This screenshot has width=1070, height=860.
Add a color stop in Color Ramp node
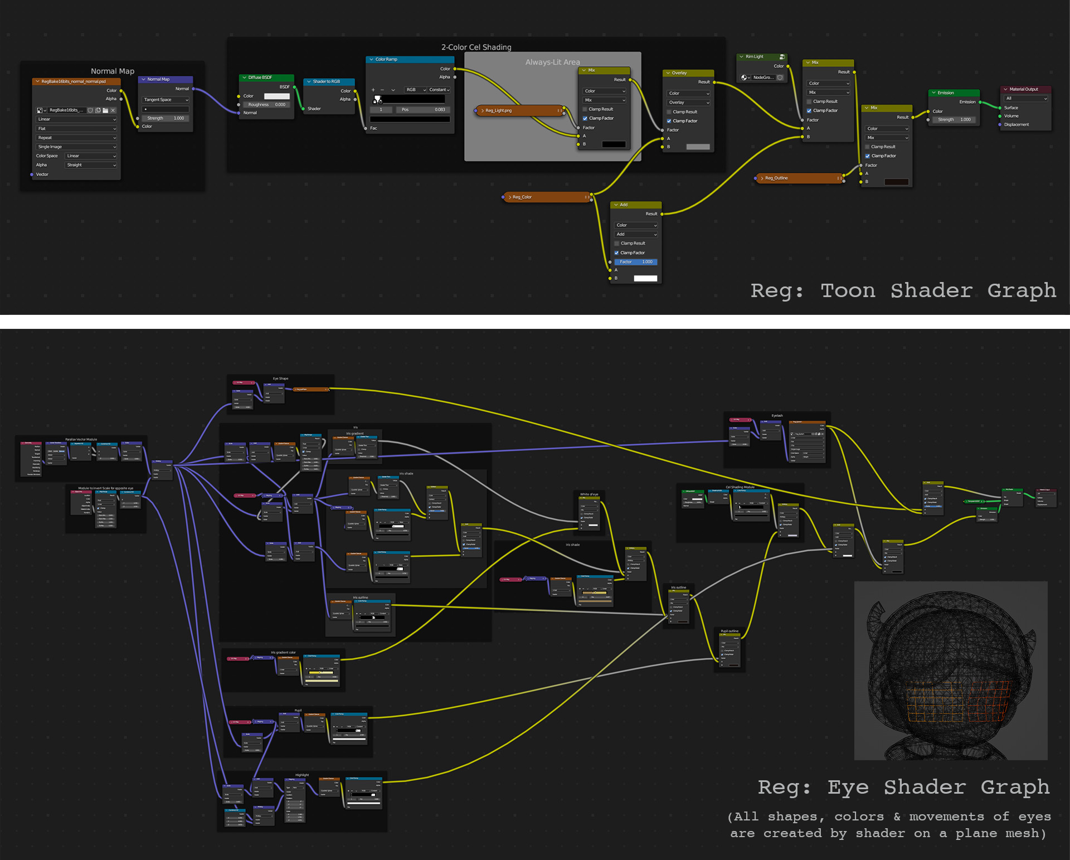(373, 90)
